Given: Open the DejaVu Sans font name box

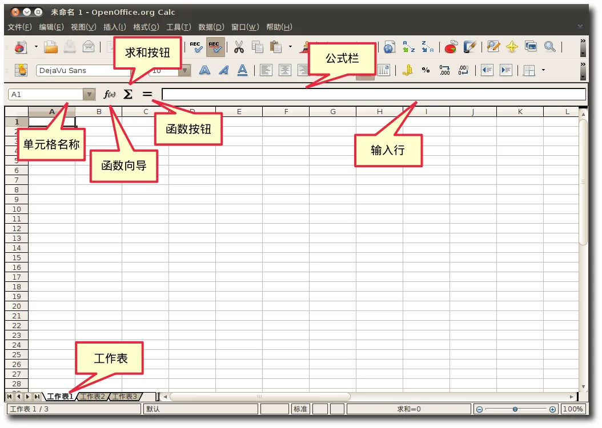Looking at the screenshot, I should point(83,71).
